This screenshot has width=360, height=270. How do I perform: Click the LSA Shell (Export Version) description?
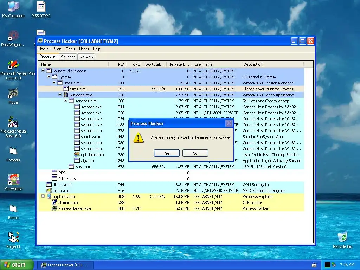pos(264,166)
